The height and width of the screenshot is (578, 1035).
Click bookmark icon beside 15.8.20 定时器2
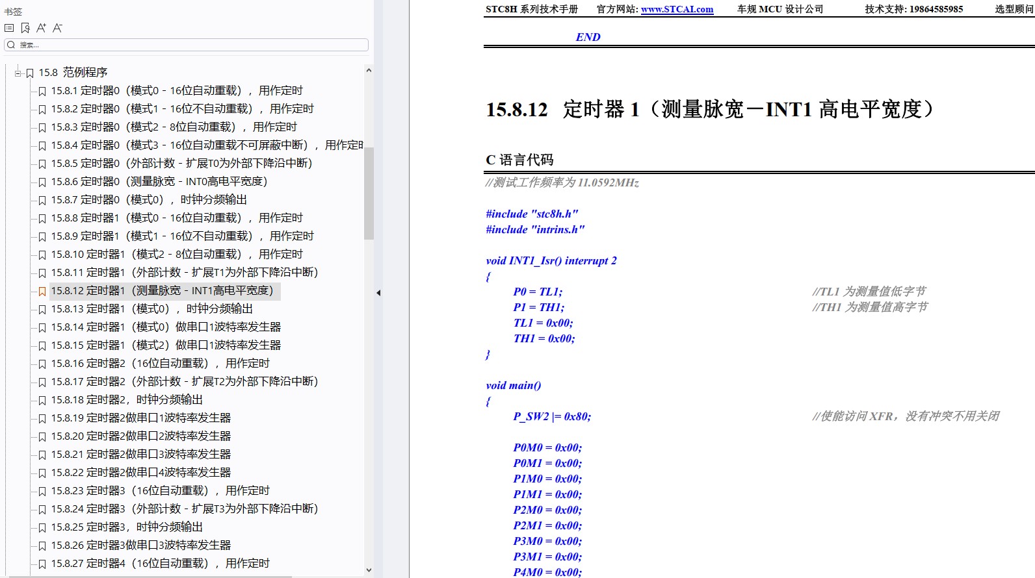[x=42, y=436]
